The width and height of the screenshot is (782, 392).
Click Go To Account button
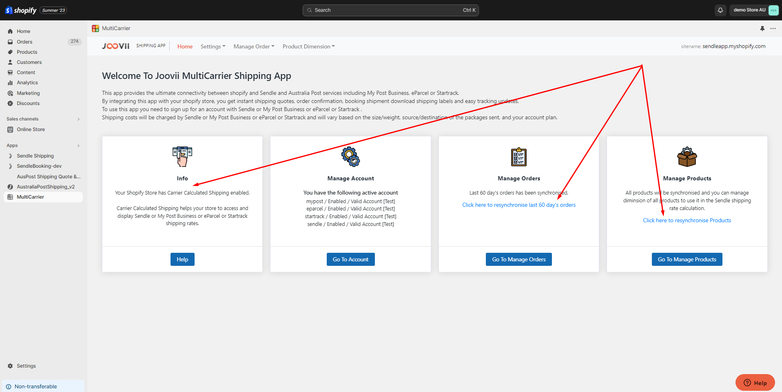(350, 259)
